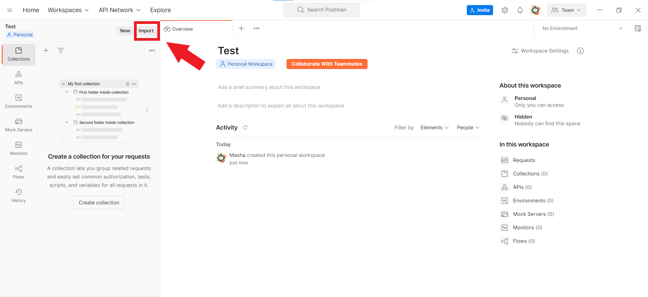Select the Overview tab
The width and height of the screenshot is (648, 297).
[x=196, y=29]
